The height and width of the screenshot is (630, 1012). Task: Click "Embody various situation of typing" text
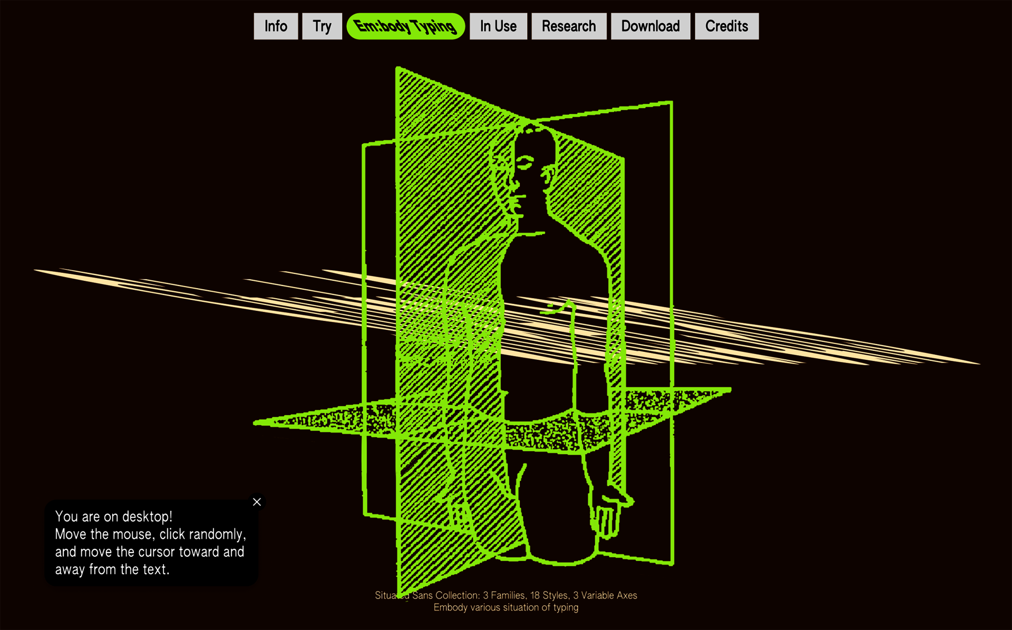506,607
